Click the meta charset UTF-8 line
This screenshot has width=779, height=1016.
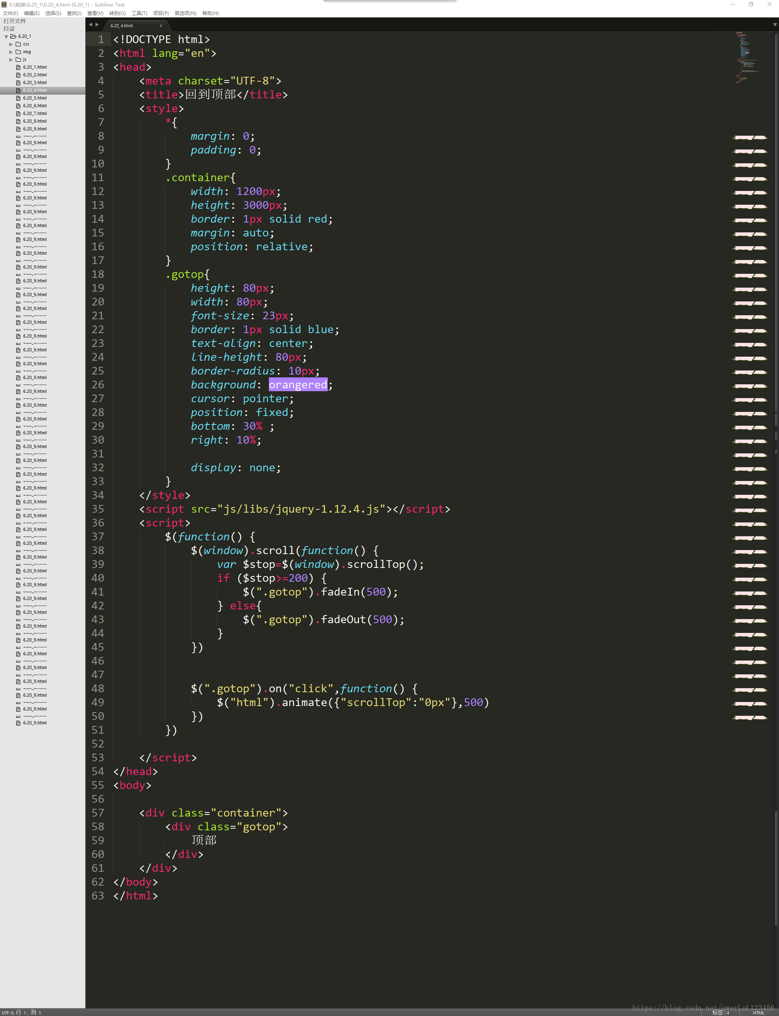click(210, 81)
